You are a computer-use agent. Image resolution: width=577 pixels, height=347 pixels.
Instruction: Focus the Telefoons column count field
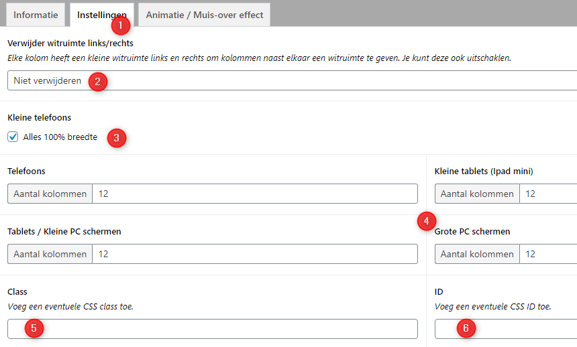click(x=255, y=194)
